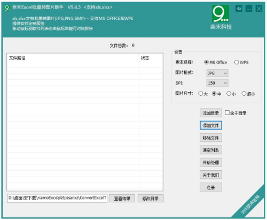Open the DPI 150 dropdown
The image size is (267, 220).
217,83
